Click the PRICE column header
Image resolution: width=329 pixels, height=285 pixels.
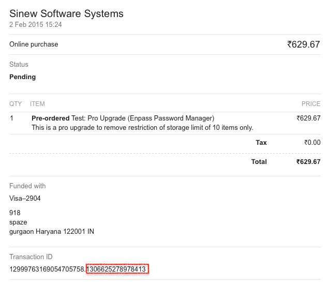[311, 104]
